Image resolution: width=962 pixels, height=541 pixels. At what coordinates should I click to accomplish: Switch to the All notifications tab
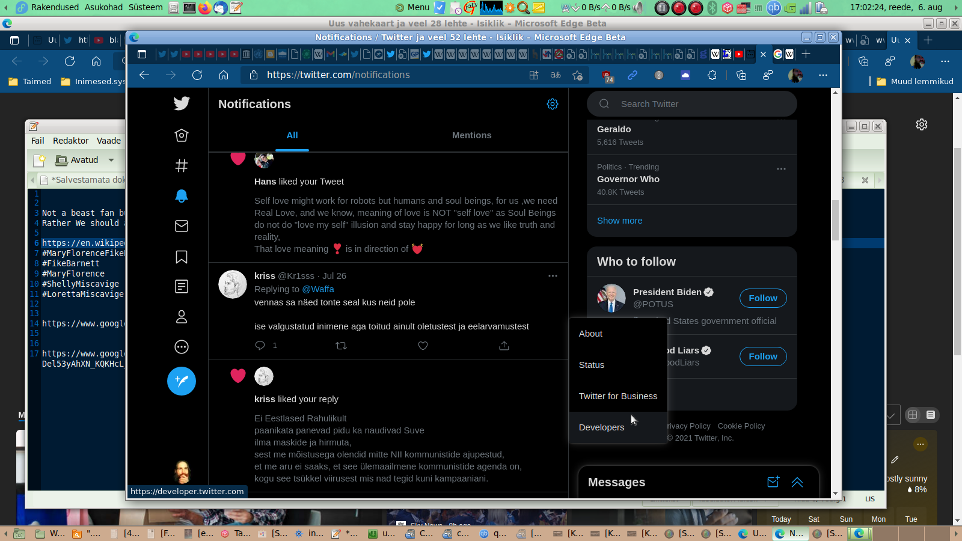pyautogui.click(x=292, y=135)
